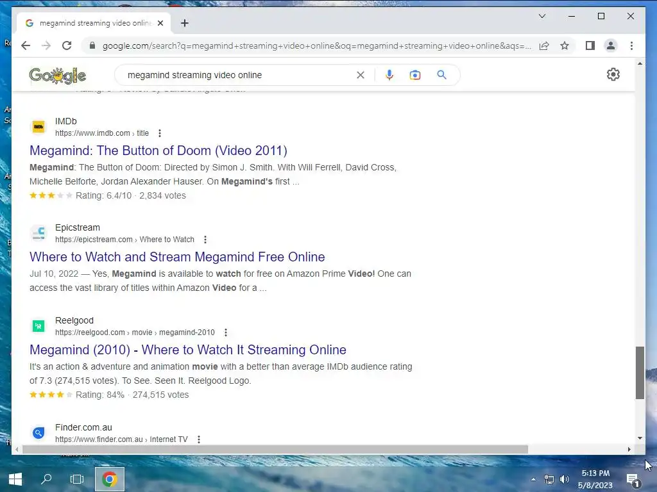Open Chrome three-dot menu

[631, 45]
